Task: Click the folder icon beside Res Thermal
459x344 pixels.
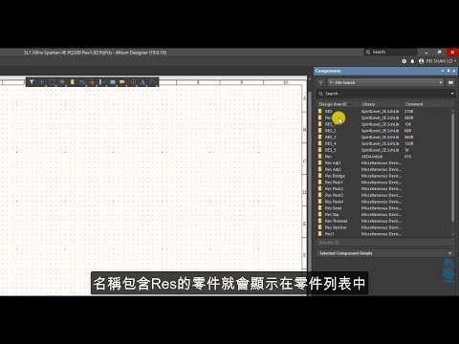Action: (320, 221)
